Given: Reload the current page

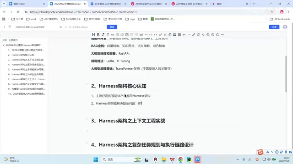Looking at the screenshot, I should click(x=18, y=12).
